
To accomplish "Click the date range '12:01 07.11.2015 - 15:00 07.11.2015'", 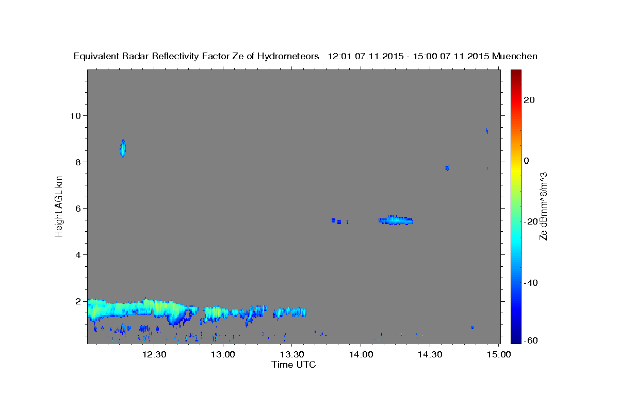I will tap(409, 56).
